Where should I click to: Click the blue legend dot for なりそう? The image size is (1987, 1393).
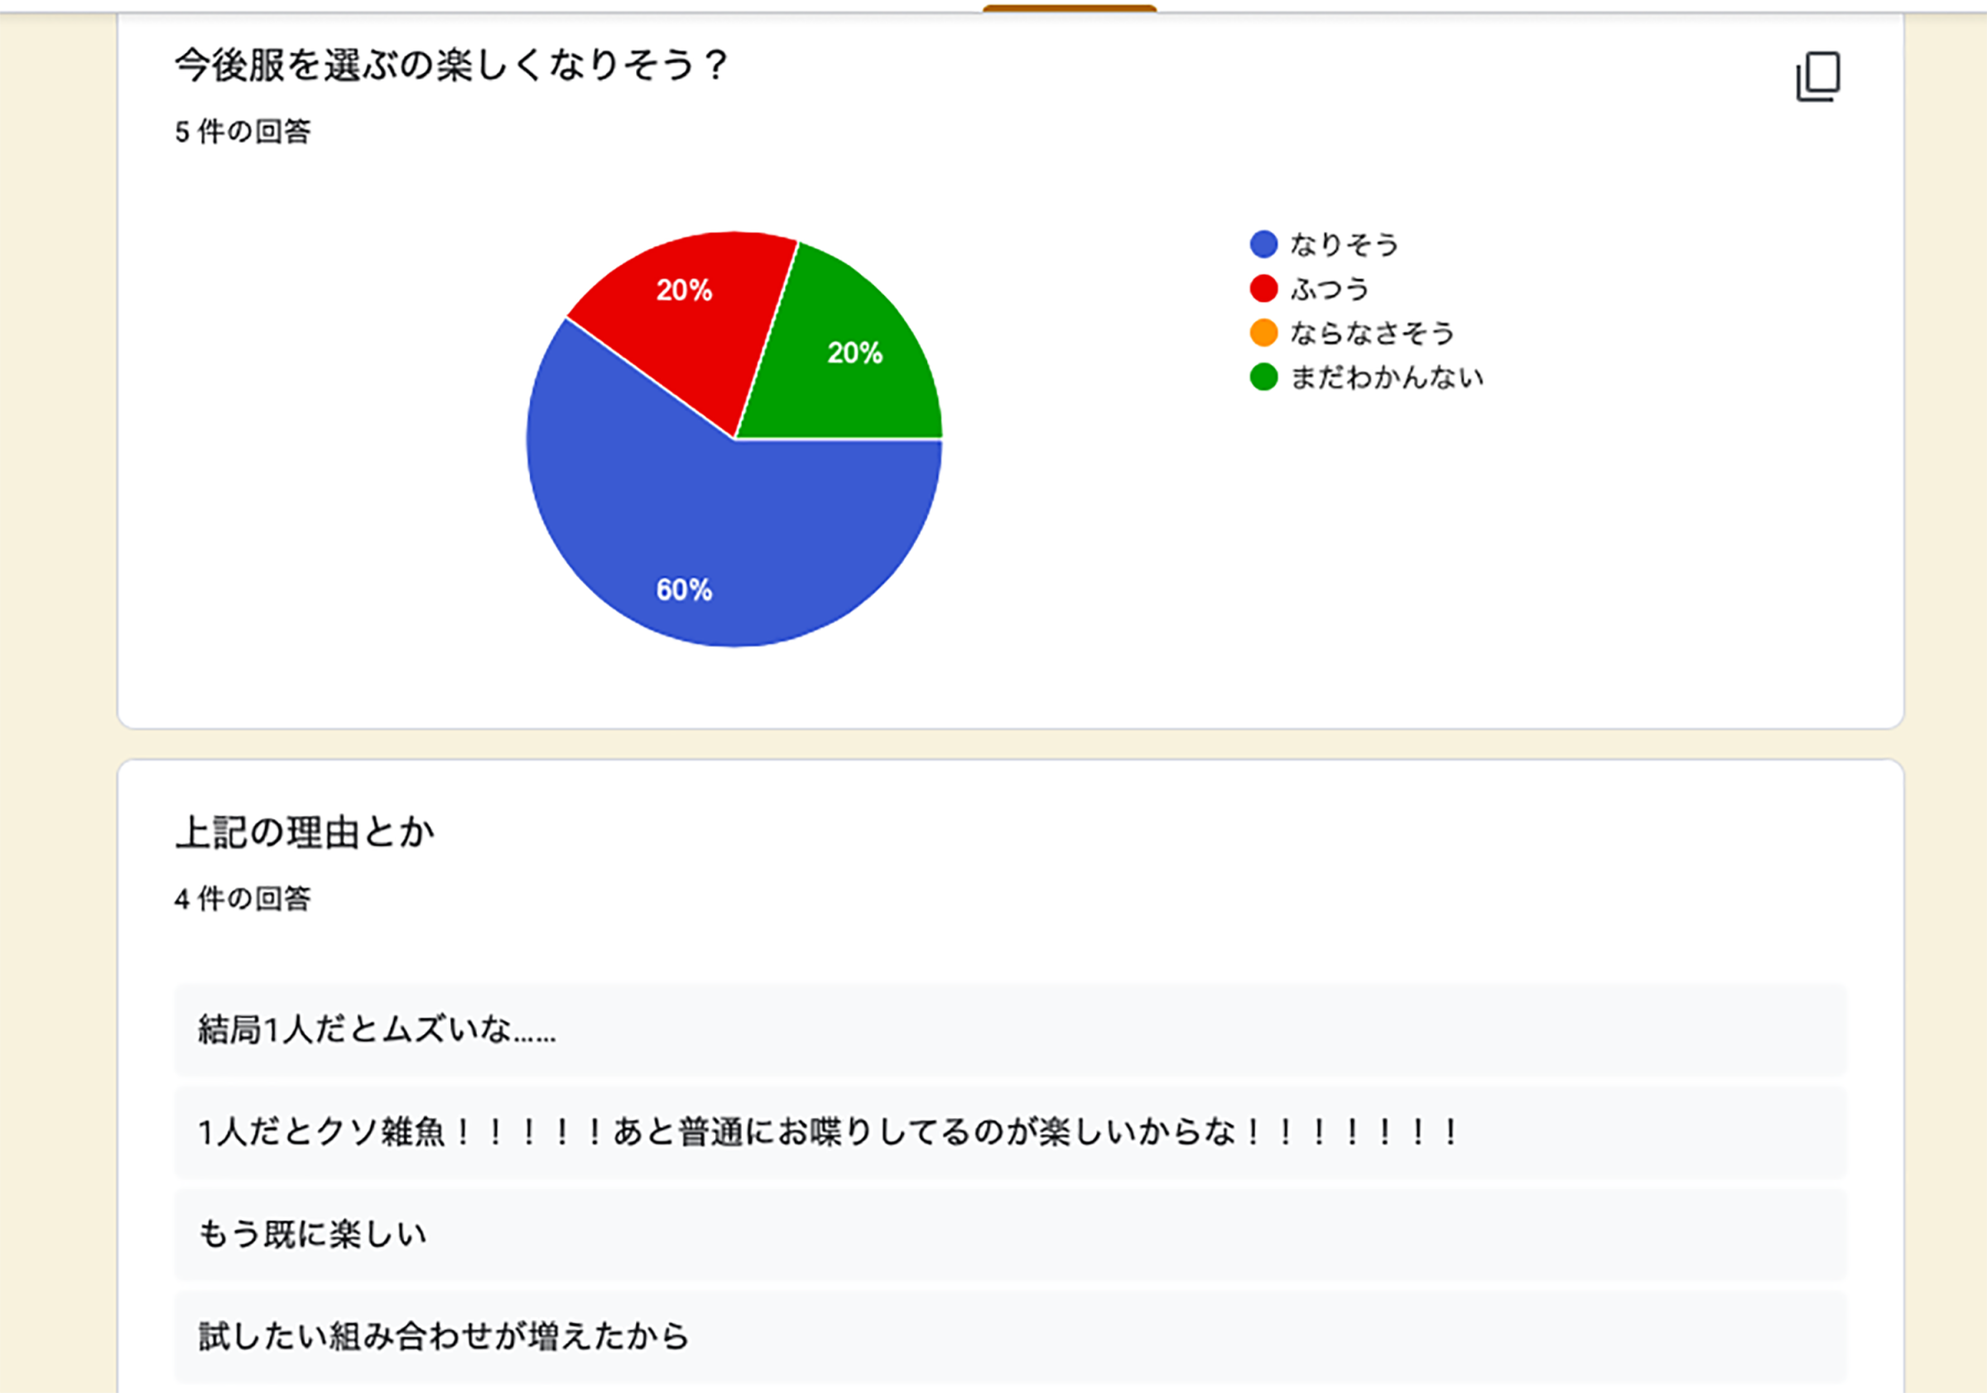[x=1263, y=244]
